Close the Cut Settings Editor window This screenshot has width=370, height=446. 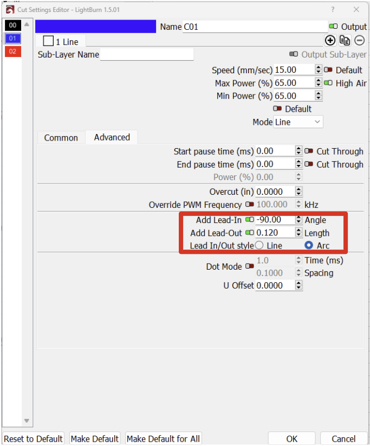[356, 10]
